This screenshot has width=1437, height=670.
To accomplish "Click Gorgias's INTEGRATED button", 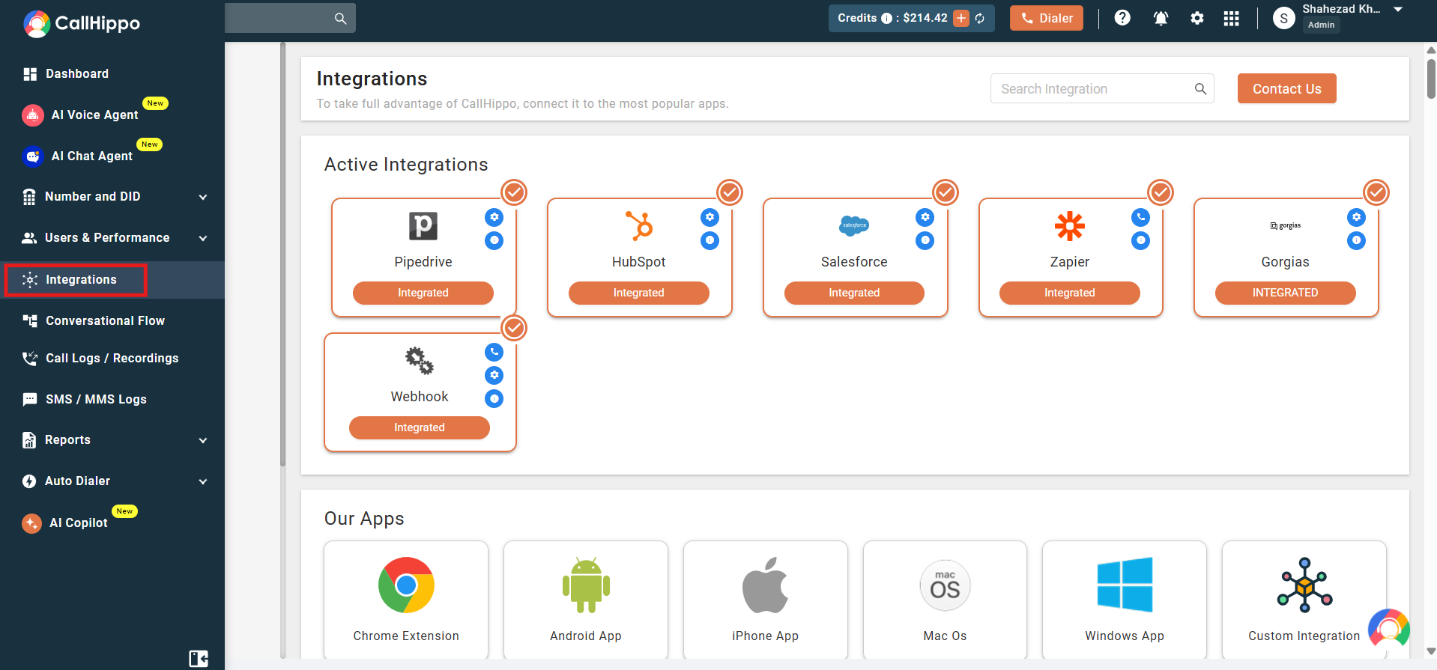I will (1285, 293).
